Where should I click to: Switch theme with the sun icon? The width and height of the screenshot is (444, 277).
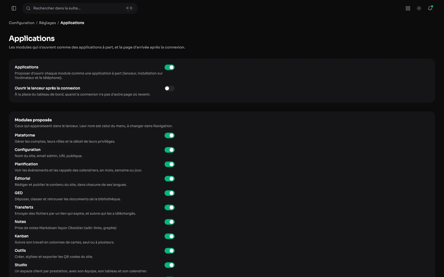[x=419, y=8]
